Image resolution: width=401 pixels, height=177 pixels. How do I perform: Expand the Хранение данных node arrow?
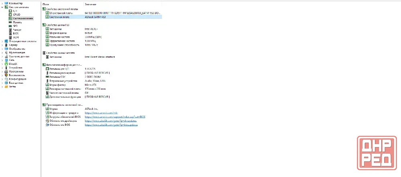pyautogui.click(x=2, y=56)
